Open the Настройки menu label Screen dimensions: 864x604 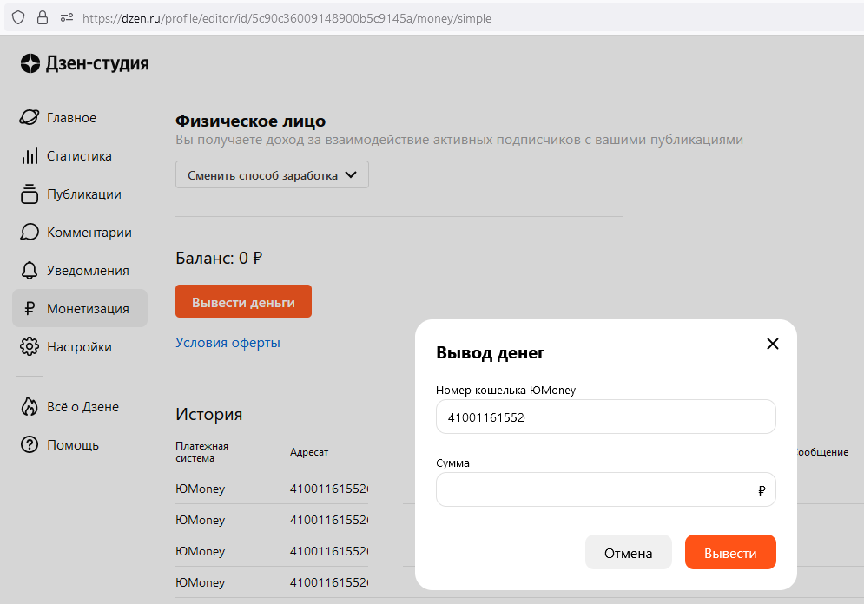click(x=79, y=347)
